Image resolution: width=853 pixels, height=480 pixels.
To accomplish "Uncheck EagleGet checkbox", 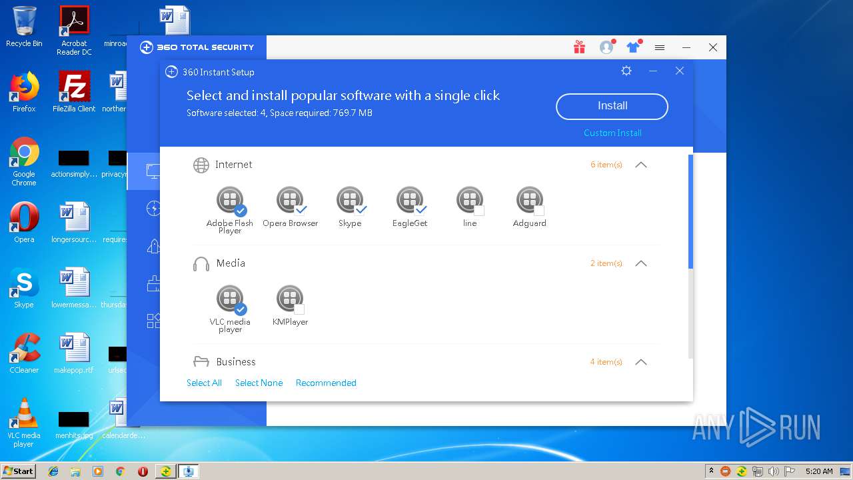I will (x=421, y=211).
